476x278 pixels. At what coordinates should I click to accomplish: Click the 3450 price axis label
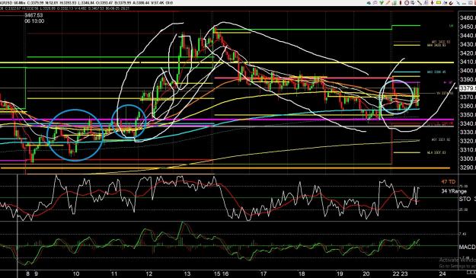pyautogui.click(x=468, y=27)
